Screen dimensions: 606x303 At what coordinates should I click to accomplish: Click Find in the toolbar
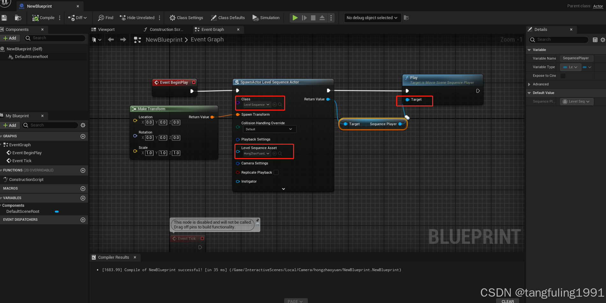[x=106, y=18]
